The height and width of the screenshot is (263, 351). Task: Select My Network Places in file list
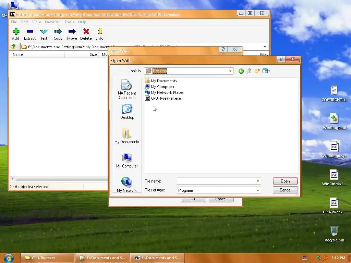click(164, 92)
